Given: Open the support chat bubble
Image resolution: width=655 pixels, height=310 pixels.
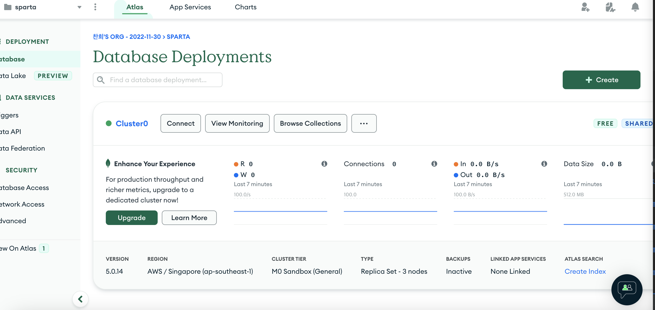Looking at the screenshot, I should [x=627, y=290].
